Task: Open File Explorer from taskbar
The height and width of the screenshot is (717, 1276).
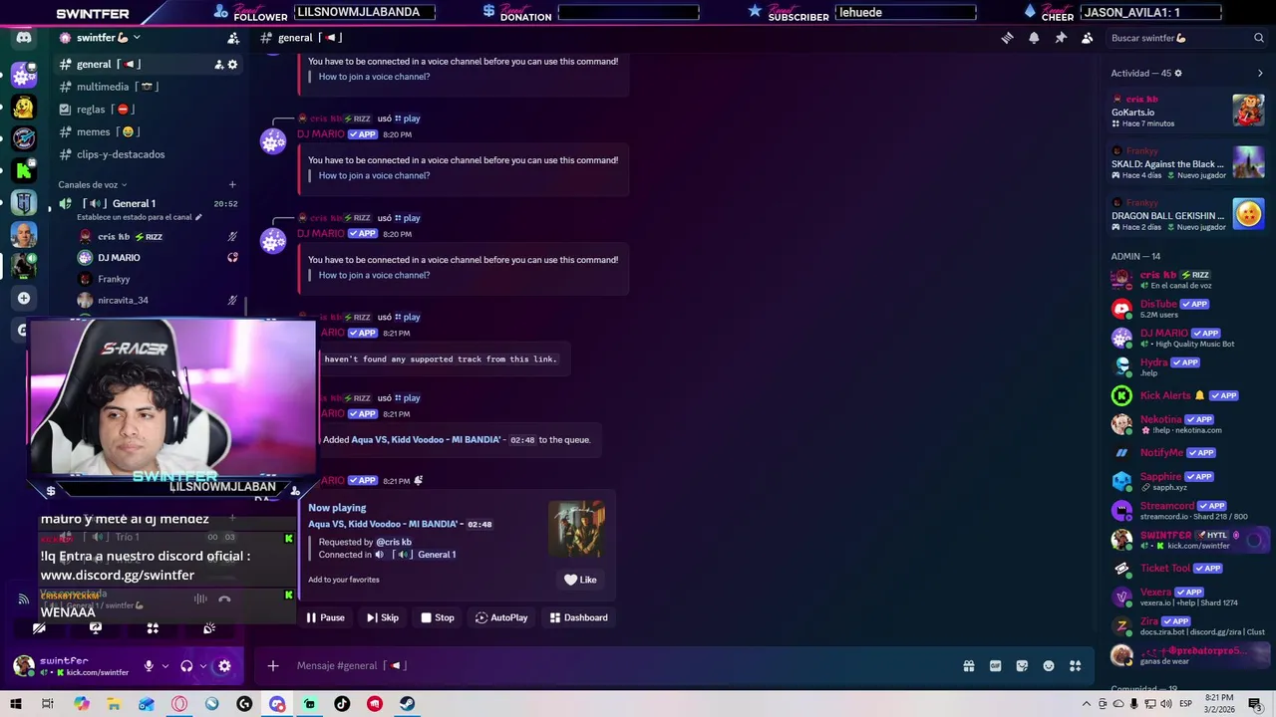Action: [114, 704]
